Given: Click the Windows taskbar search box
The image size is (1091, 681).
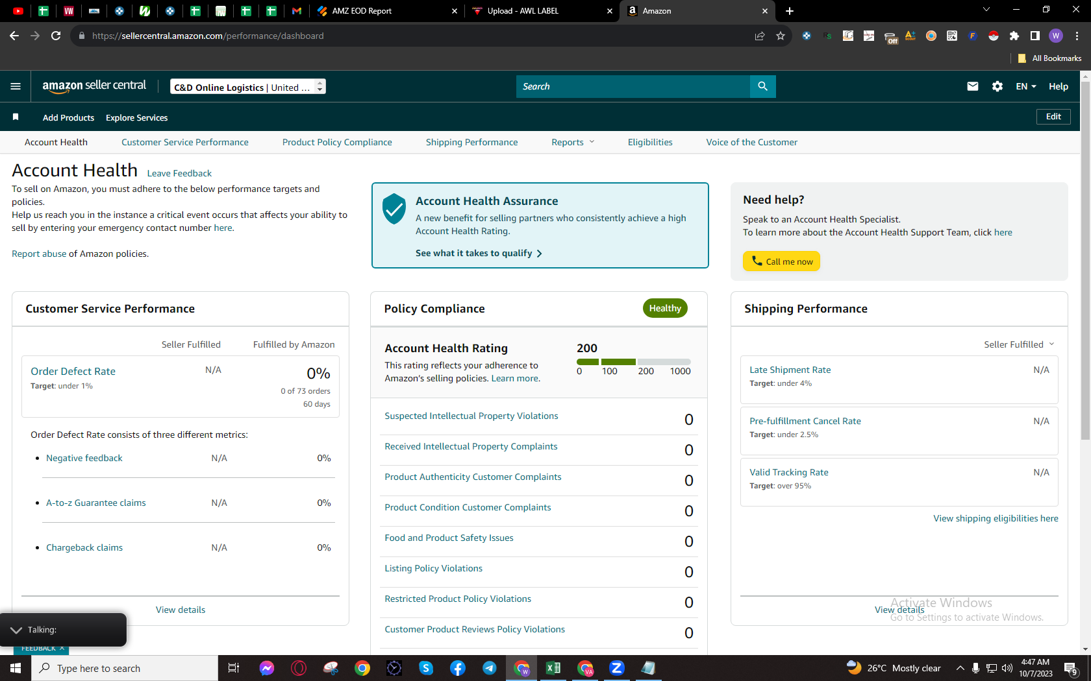Looking at the screenshot, I should coord(125,668).
